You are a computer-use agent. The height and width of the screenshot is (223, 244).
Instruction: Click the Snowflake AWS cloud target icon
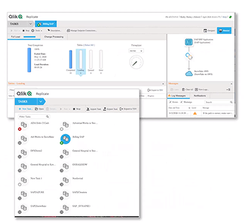tap(189, 73)
